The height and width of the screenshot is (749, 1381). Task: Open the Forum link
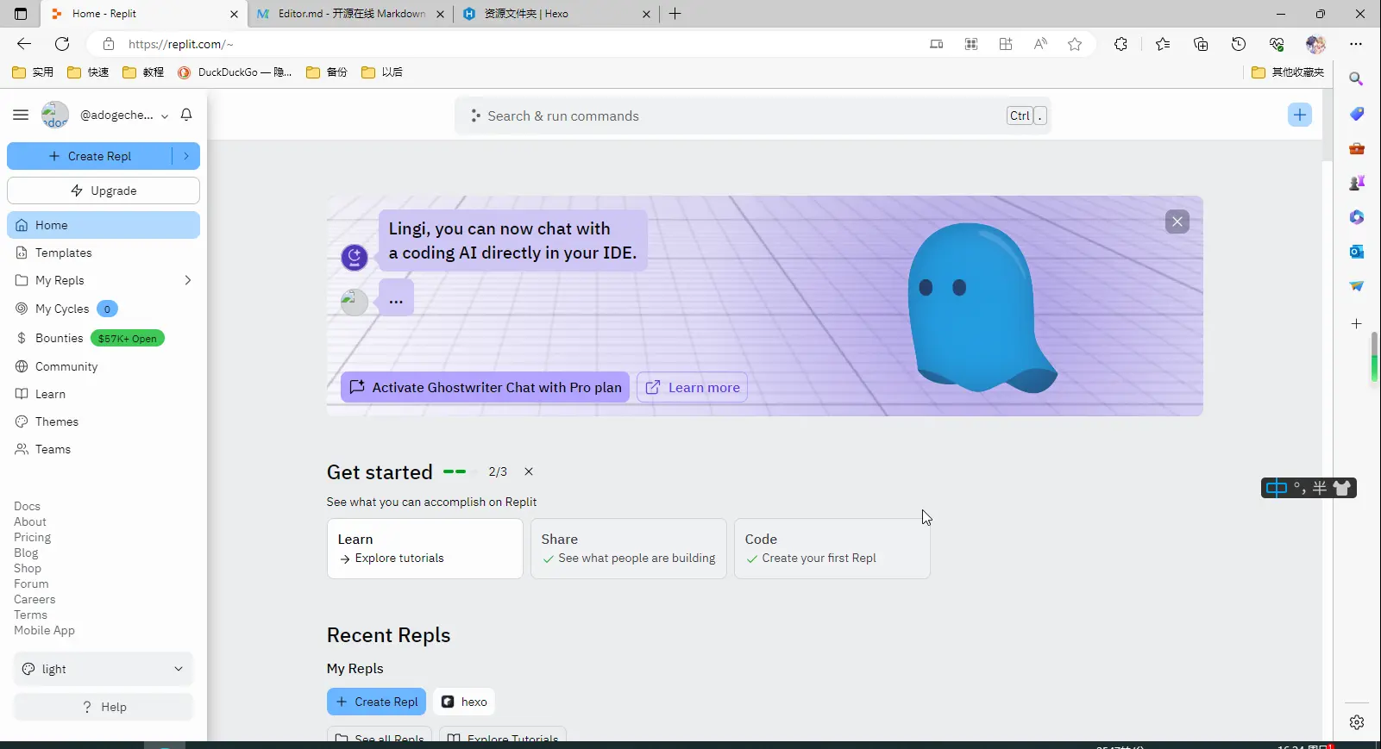[31, 584]
